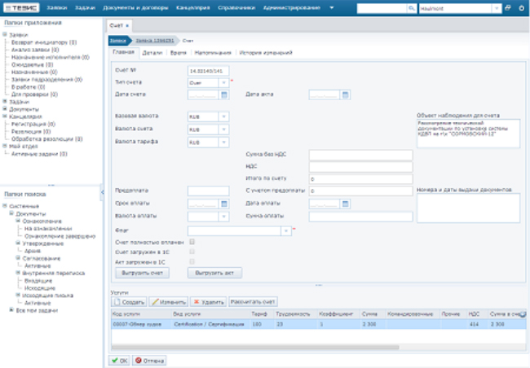The width and height of the screenshot is (530, 368).
Task: Click the Предоплата input field
Action: (208, 191)
